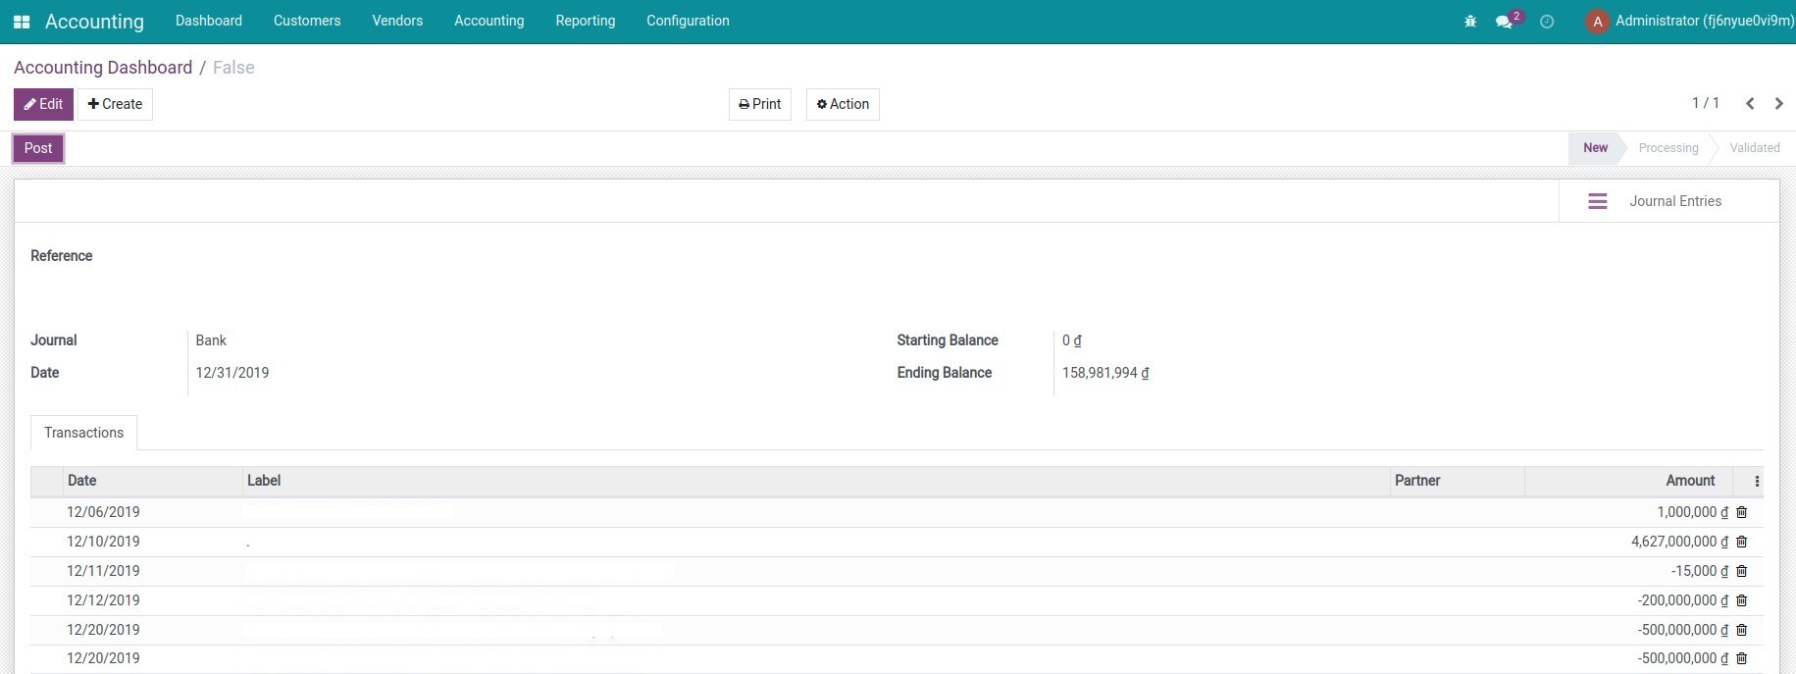The height and width of the screenshot is (674, 1796).
Task: Select the Transactions tab
Action: pos(83,433)
